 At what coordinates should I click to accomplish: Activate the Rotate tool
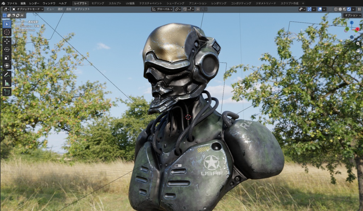(7, 49)
